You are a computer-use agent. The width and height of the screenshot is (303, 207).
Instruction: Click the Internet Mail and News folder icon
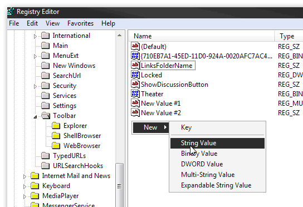[x=35, y=176]
